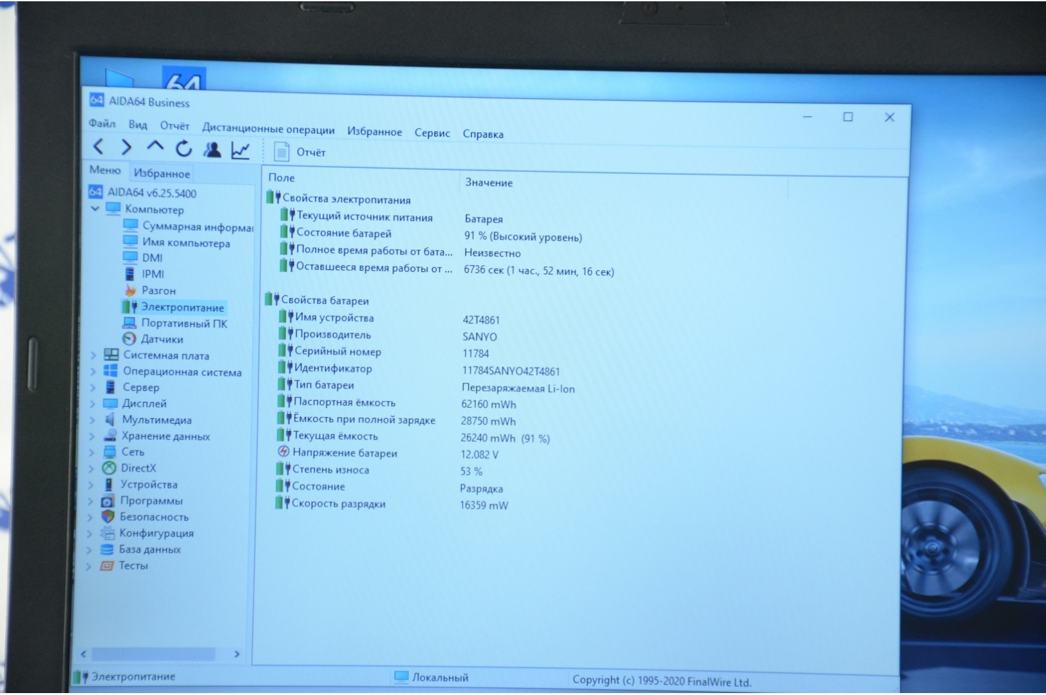
Task: Open the user management toolbar icon
Action: click(212, 149)
